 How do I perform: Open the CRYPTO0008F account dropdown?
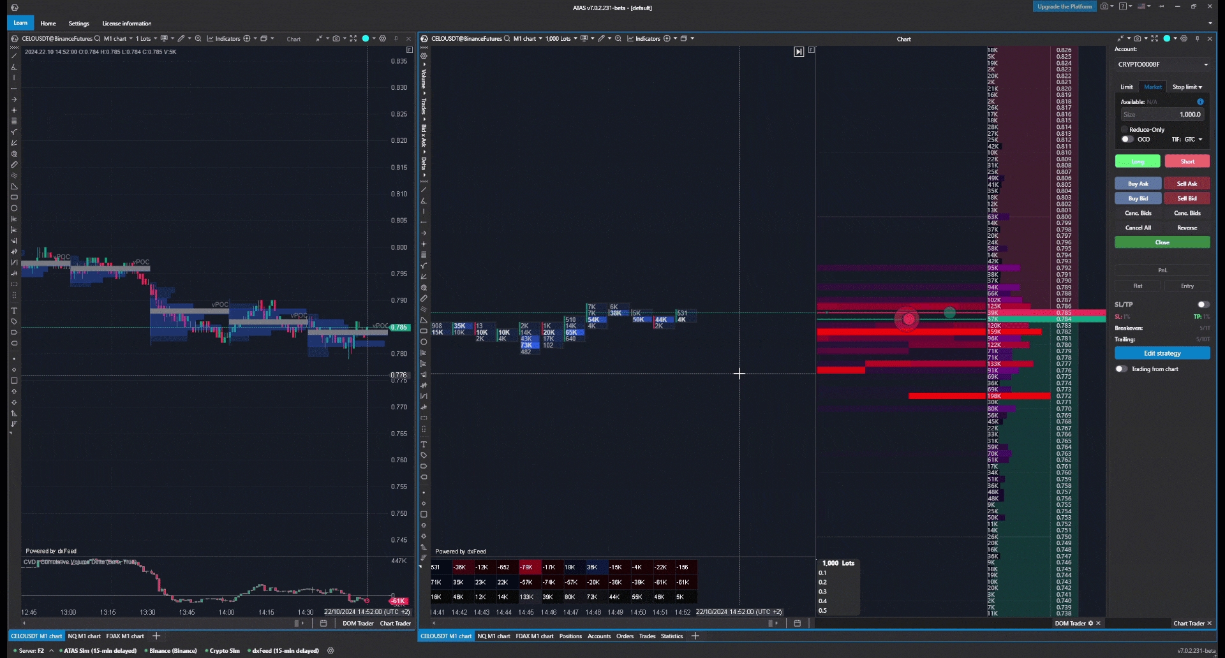click(x=1162, y=64)
